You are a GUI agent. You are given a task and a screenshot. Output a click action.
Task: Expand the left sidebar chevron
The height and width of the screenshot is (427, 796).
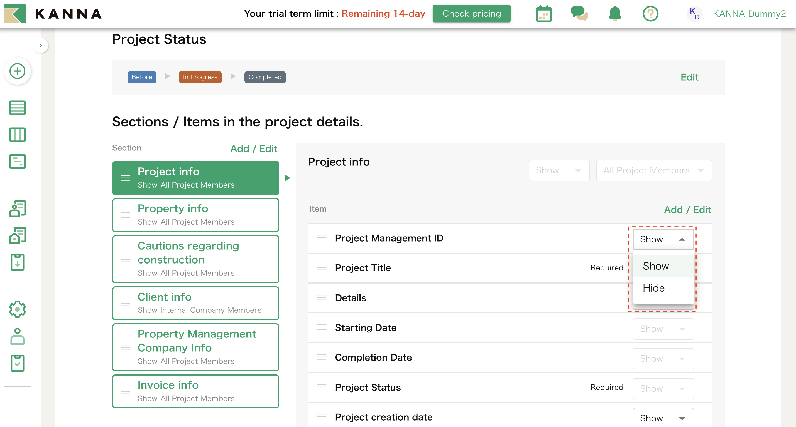point(40,45)
